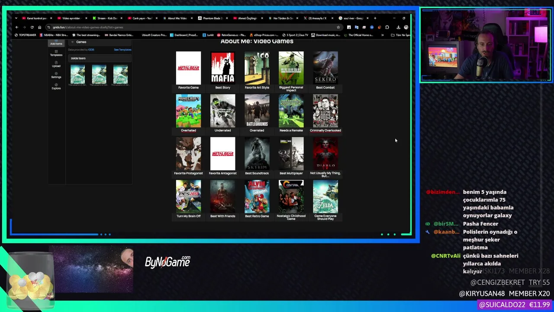Reload the grids.fun page
Screen dimensions: 554x312
[32, 27]
